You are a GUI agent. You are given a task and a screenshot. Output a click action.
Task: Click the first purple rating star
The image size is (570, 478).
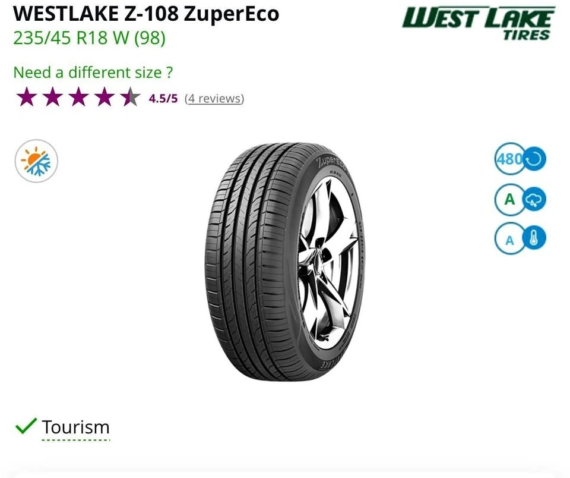[26, 97]
